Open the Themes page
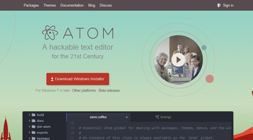The height and width of the screenshot is (140, 253). 50,5
